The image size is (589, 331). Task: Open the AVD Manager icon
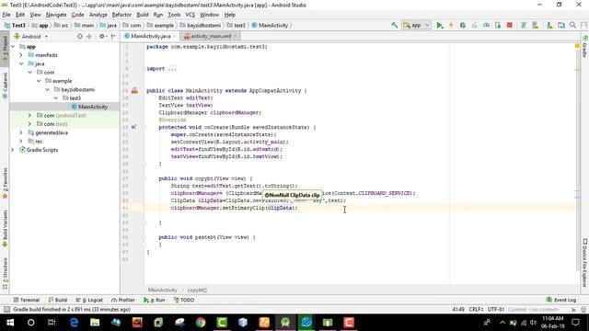pos(536,25)
